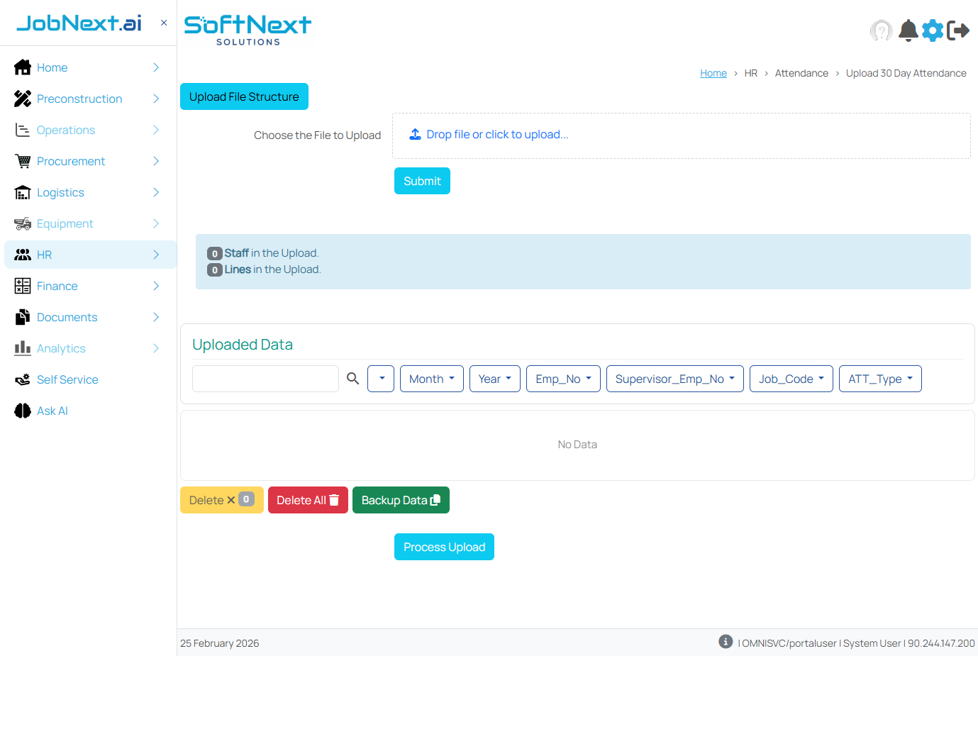Click the Process Upload button
Image resolution: width=978 pixels, height=734 pixels.
(444, 547)
